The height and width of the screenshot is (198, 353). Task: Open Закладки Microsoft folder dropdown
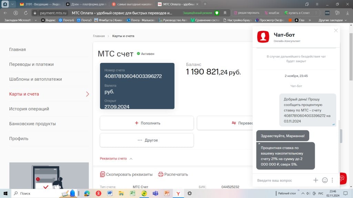20,20
